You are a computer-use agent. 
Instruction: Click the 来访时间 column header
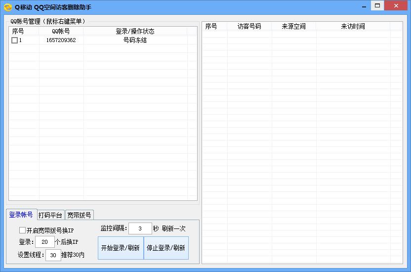pyautogui.click(x=353, y=26)
